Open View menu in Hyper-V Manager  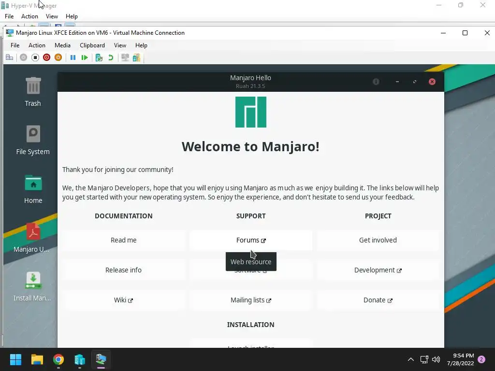pyautogui.click(x=52, y=16)
